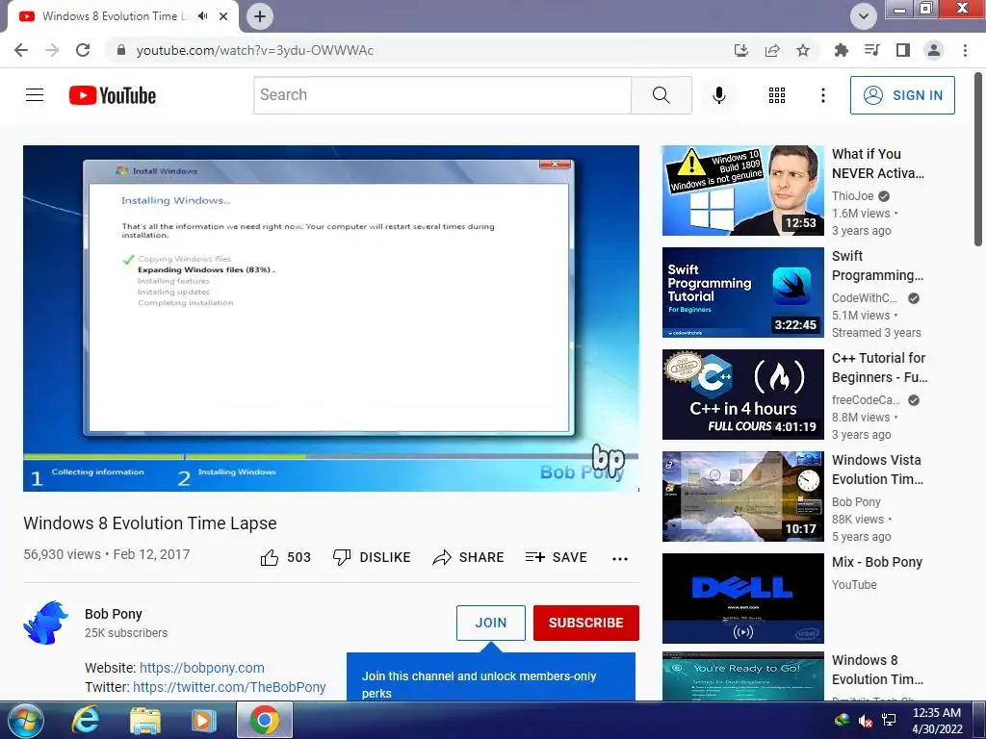Open What if You NEVER Activa... title
Viewport: 986px width, 739px height.
pyautogui.click(x=878, y=164)
